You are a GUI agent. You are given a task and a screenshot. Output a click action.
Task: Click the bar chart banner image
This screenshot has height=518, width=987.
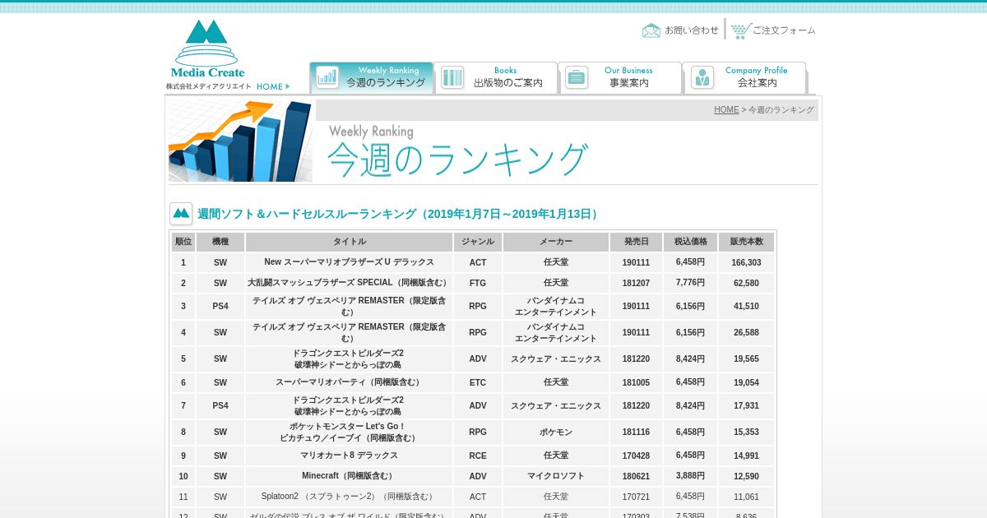(x=240, y=141)
